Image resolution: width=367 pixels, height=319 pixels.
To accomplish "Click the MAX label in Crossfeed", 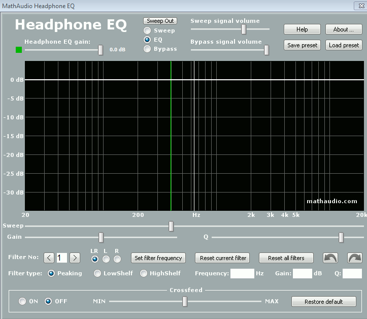I will click(272, 301).
